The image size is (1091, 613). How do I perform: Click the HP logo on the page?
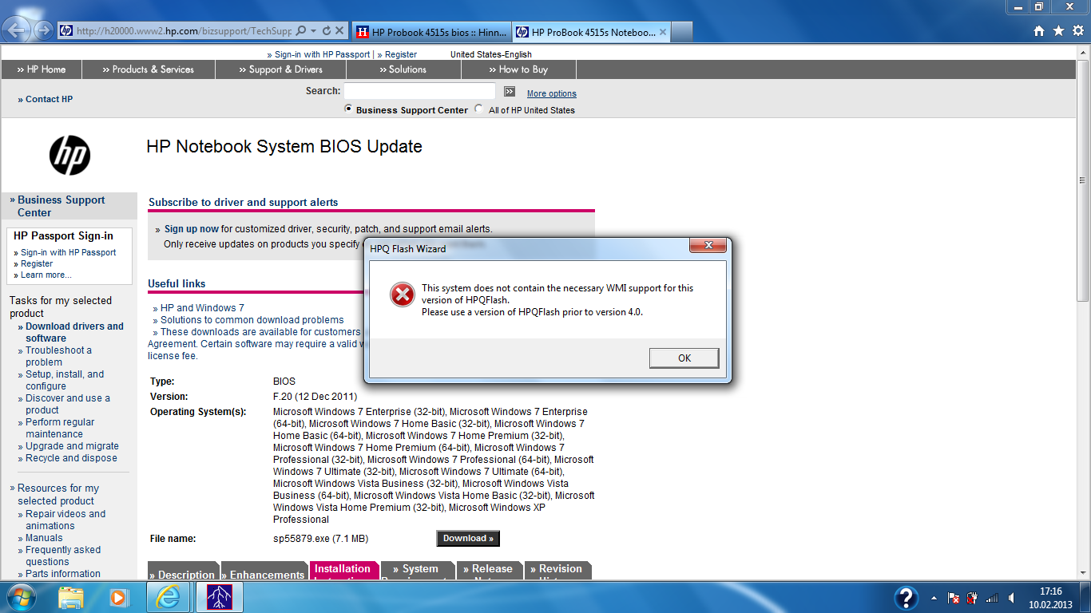[69, 155]
